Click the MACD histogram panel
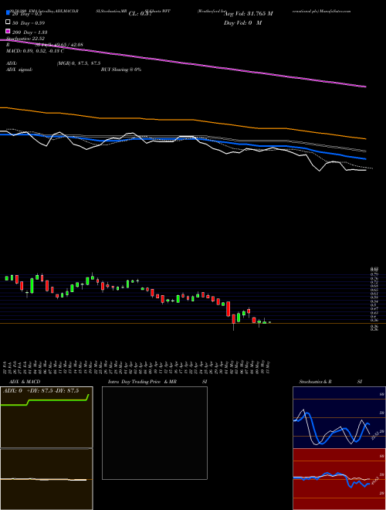The width and height of the screenshot is (386, 510). pyautogui.click(x=46, y=479)
